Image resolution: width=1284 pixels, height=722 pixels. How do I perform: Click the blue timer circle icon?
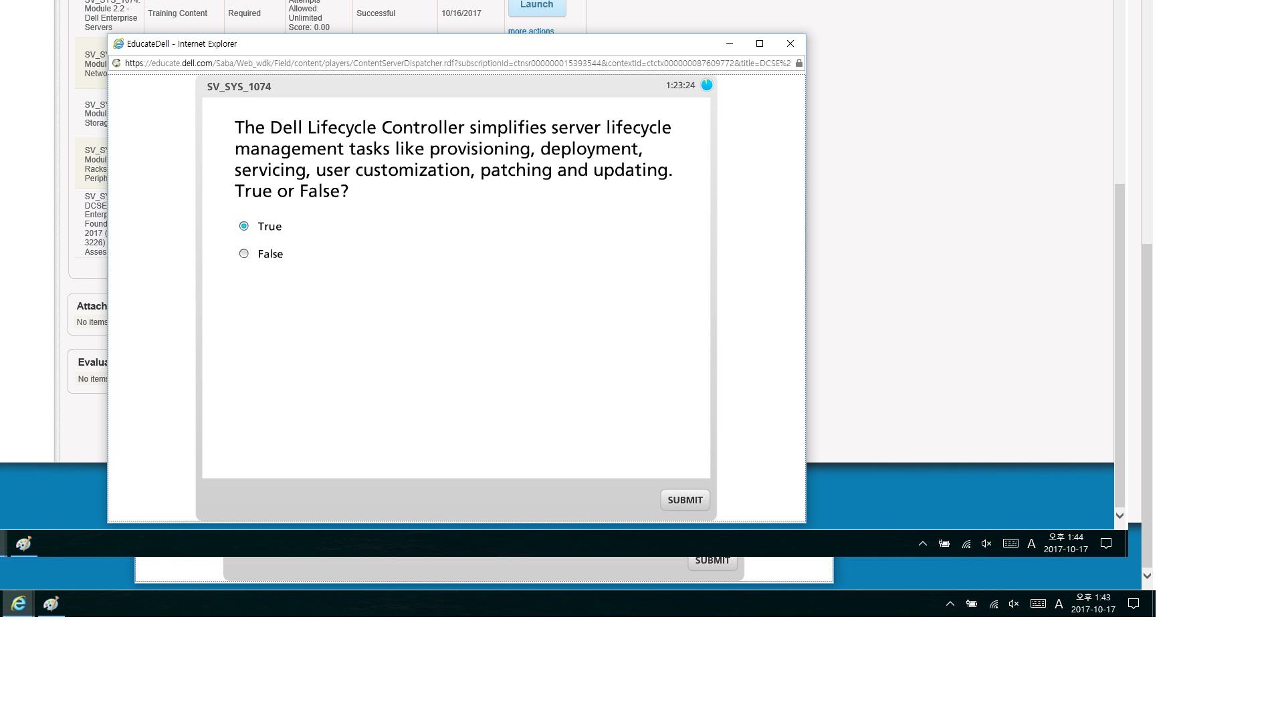tap(707, 85)
